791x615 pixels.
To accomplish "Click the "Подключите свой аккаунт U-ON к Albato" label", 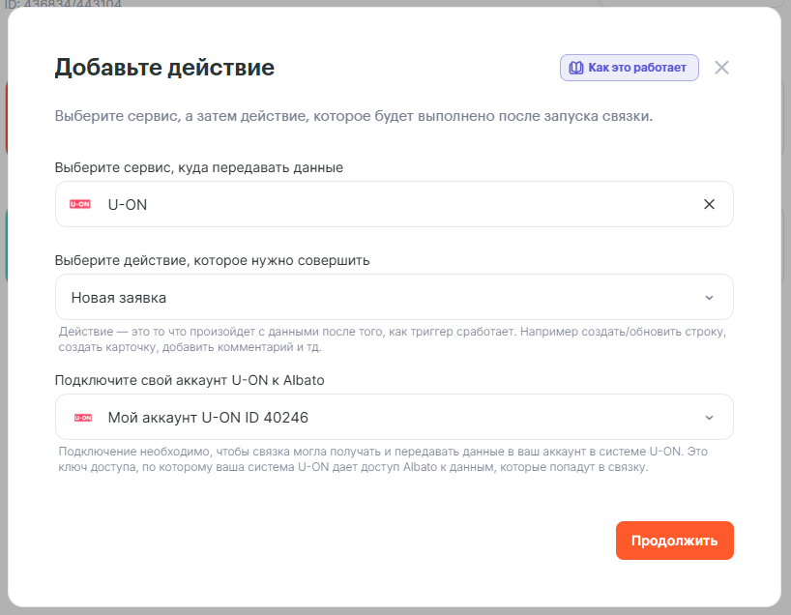I will pos(190,380).
